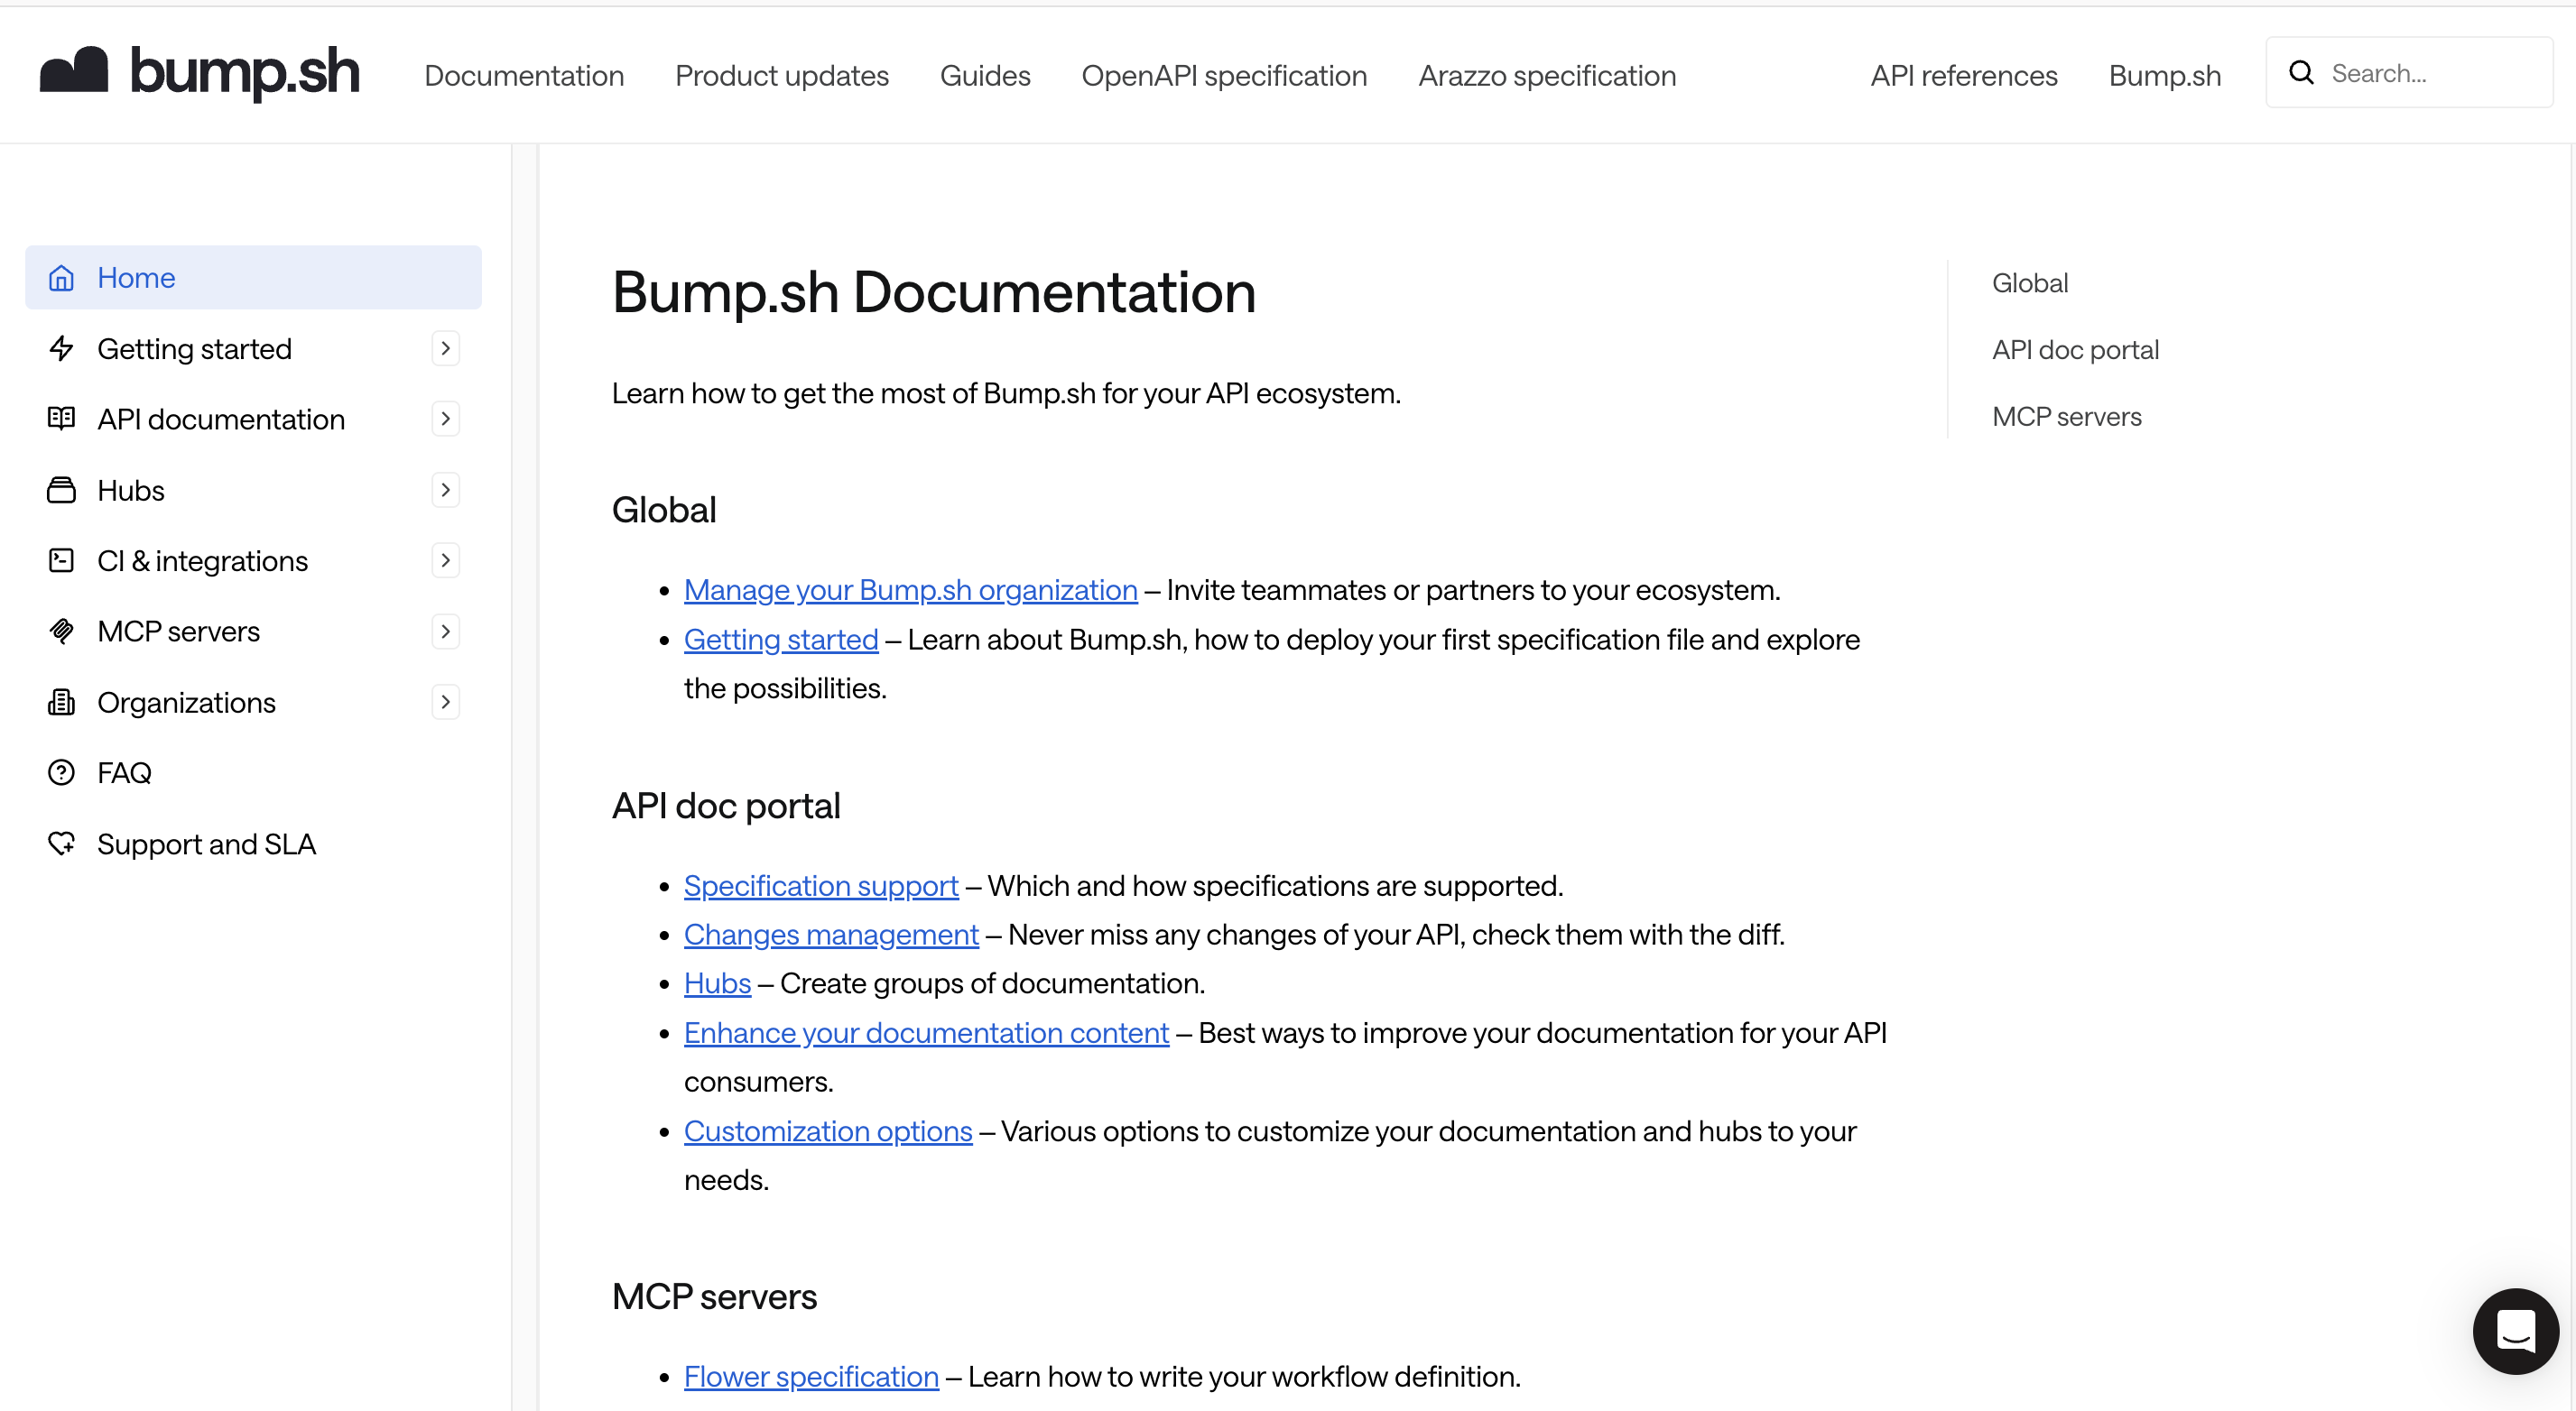Click the Global section heading
The width and height of the screenshot is (2576, 1411).
coord(664,510)
